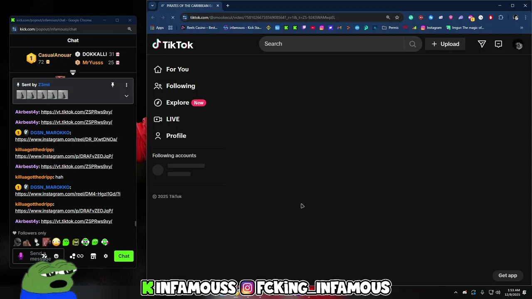Open Chrome profile avatar in toolbar

pos(515,17)
